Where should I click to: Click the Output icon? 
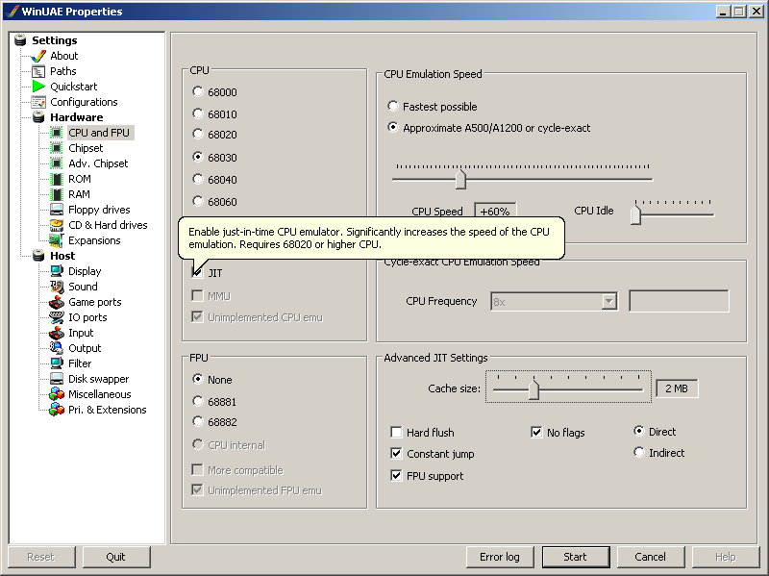57,348
